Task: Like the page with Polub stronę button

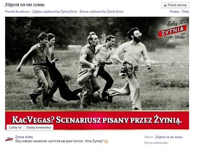Action: (x=175, y=5)
